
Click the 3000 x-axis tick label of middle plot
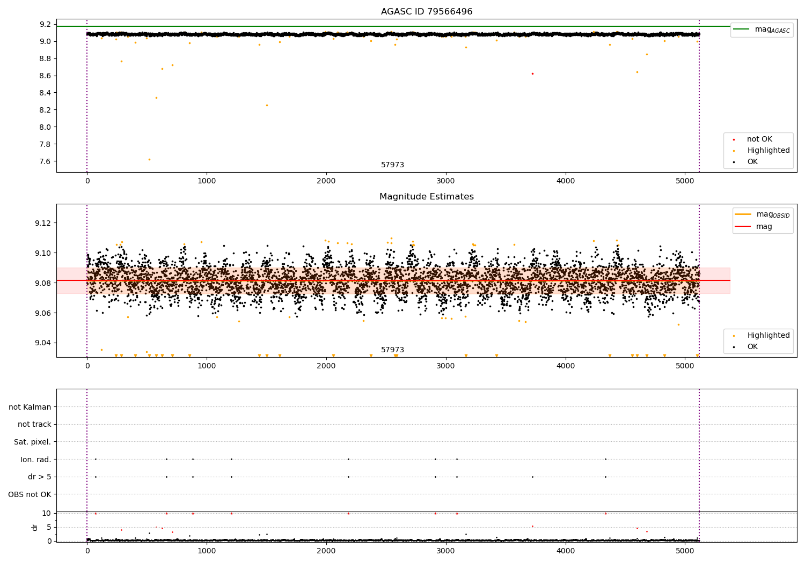[x=446, y=366]
